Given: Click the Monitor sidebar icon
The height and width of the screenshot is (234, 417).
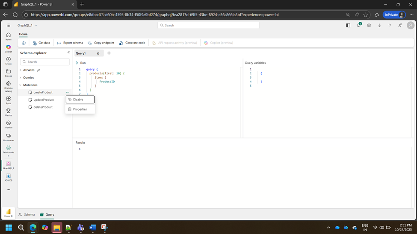Looking at the screenshot, I should point(8,124).
